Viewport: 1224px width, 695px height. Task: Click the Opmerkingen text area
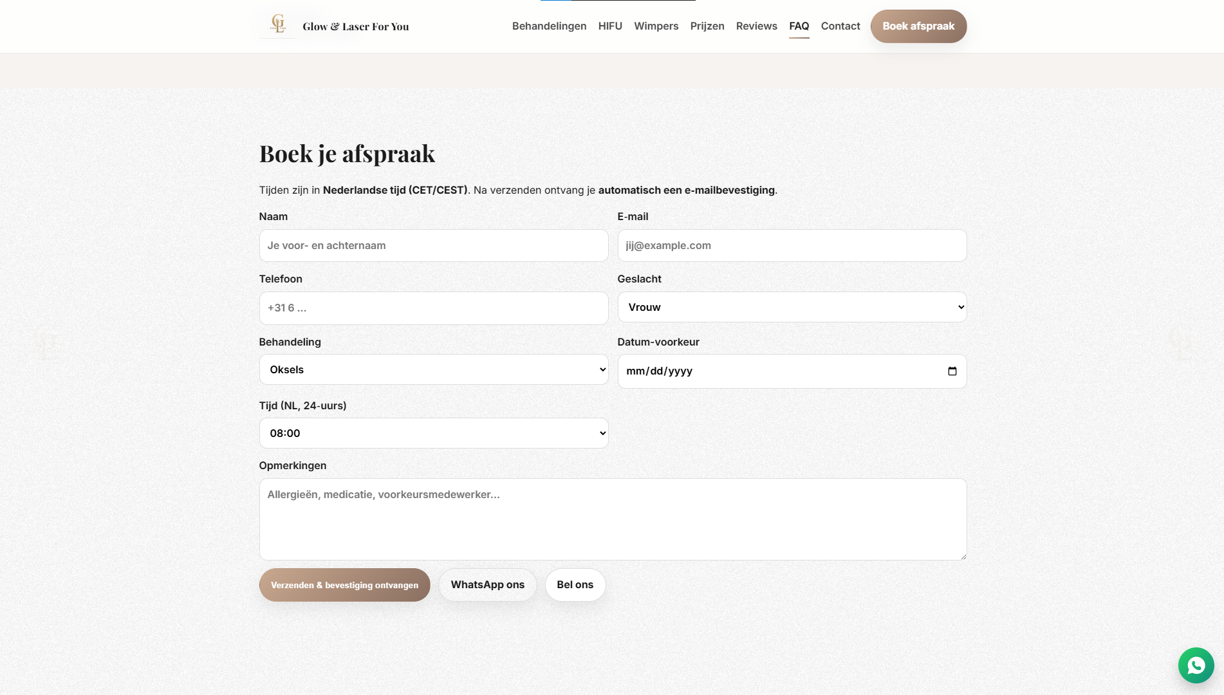coord(612,519)
